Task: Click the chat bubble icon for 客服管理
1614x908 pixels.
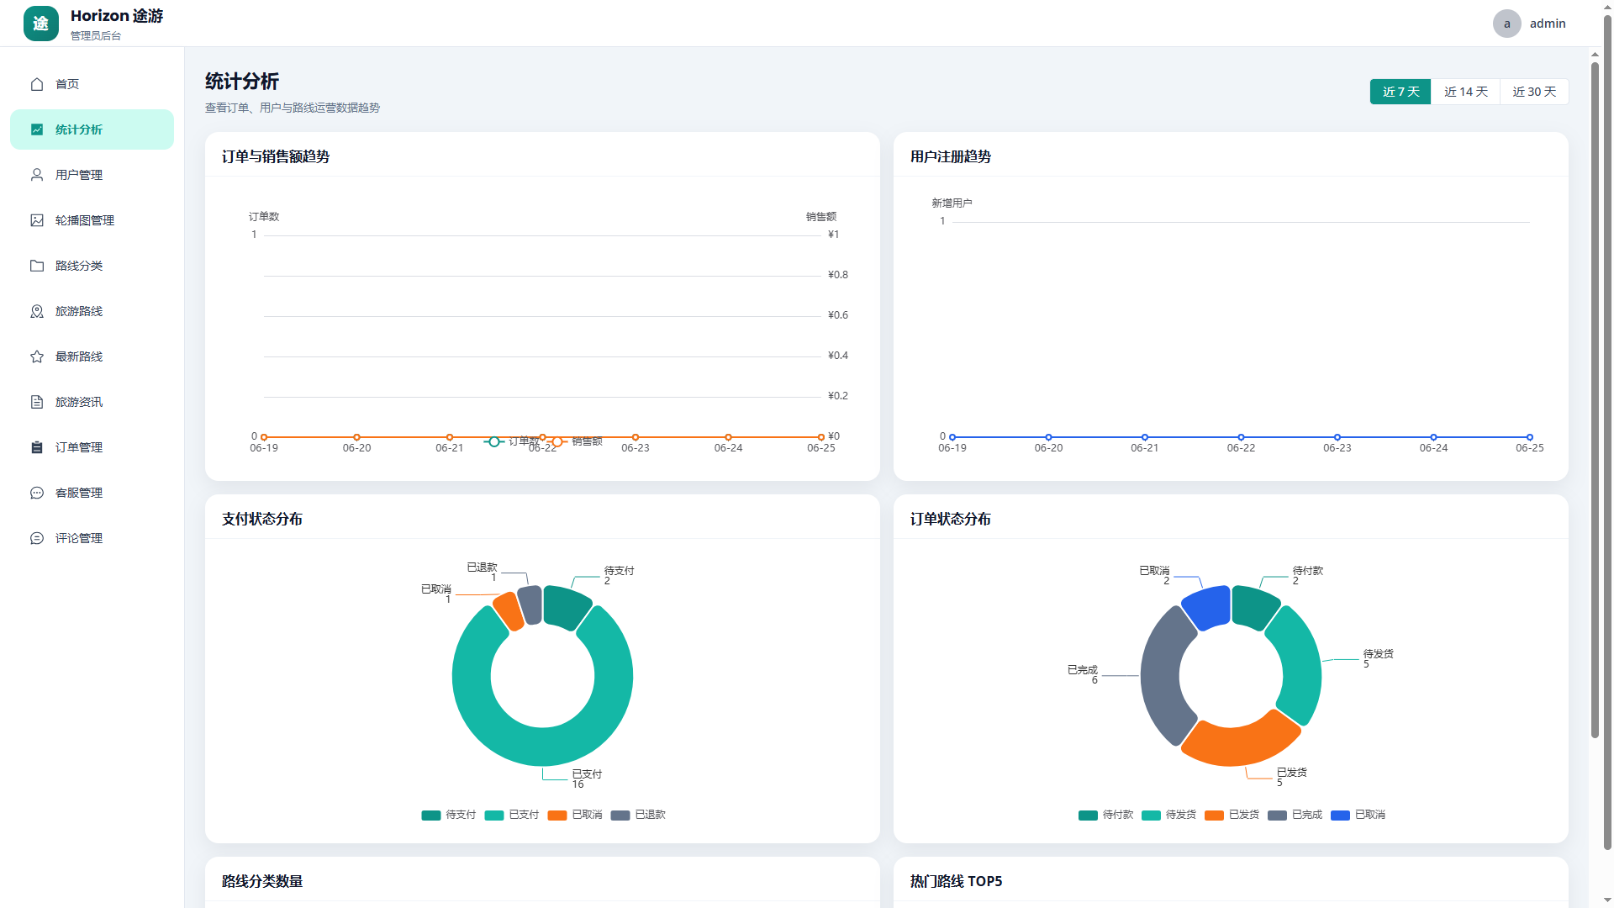Action: click(37, 493)
